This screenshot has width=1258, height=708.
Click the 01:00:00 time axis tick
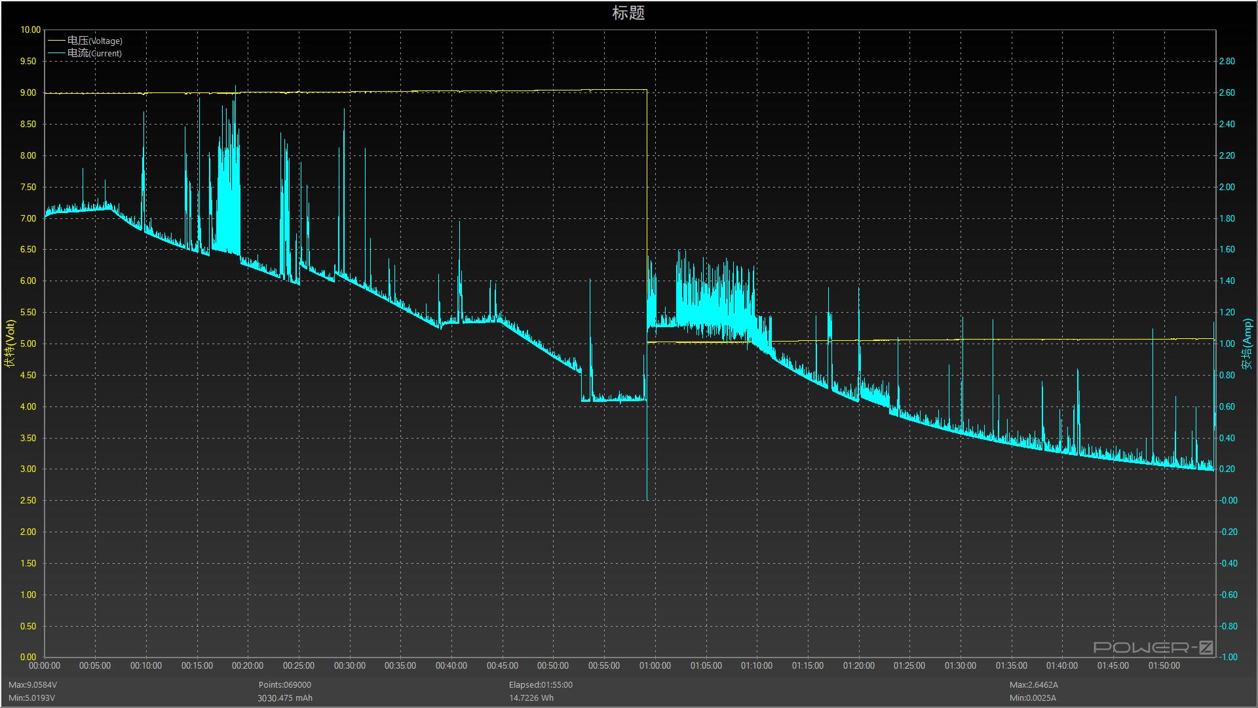[x=655, y=665]
